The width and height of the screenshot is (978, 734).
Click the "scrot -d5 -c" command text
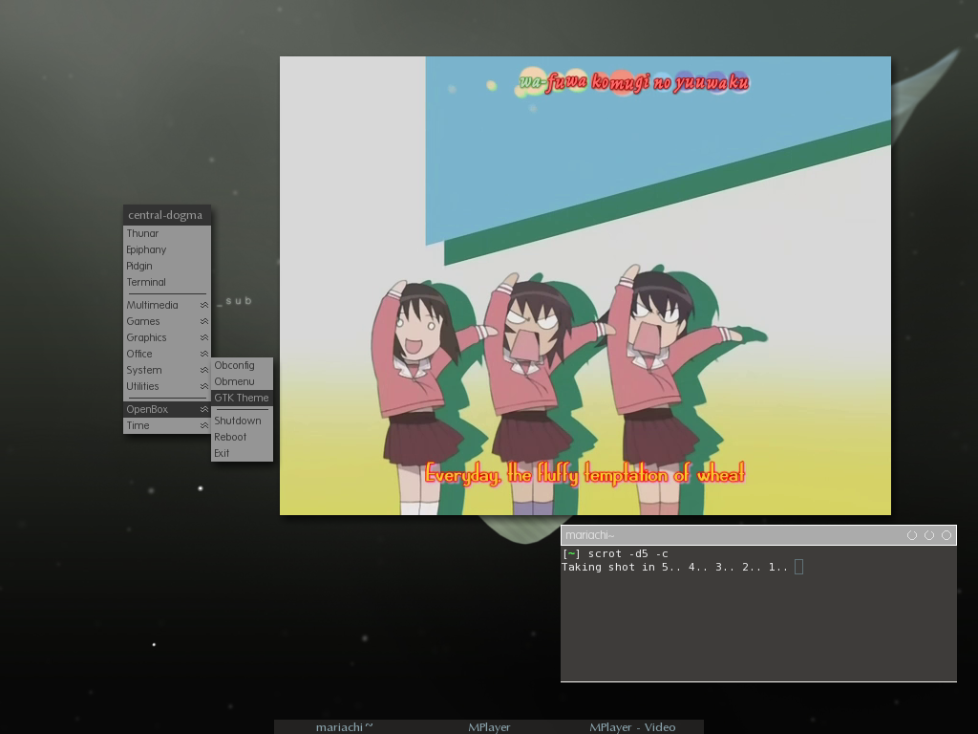tap(628, 553)
